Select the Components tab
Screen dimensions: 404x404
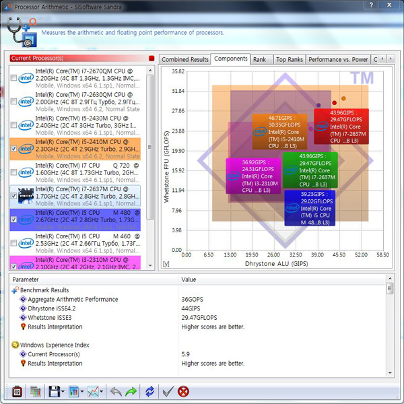point(230,59)
